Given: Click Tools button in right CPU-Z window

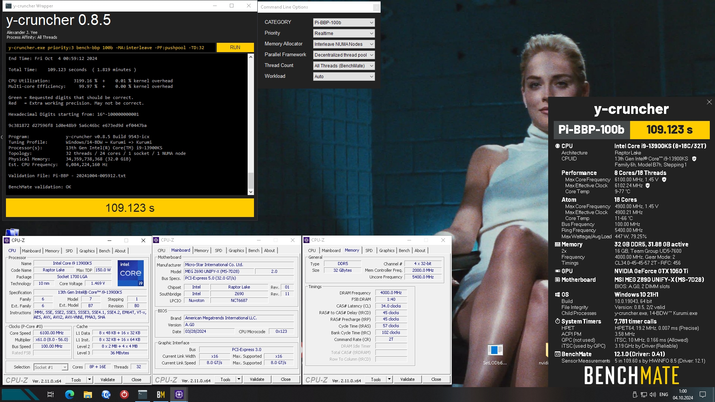Looking at the screenshot, I should (376, 380).
